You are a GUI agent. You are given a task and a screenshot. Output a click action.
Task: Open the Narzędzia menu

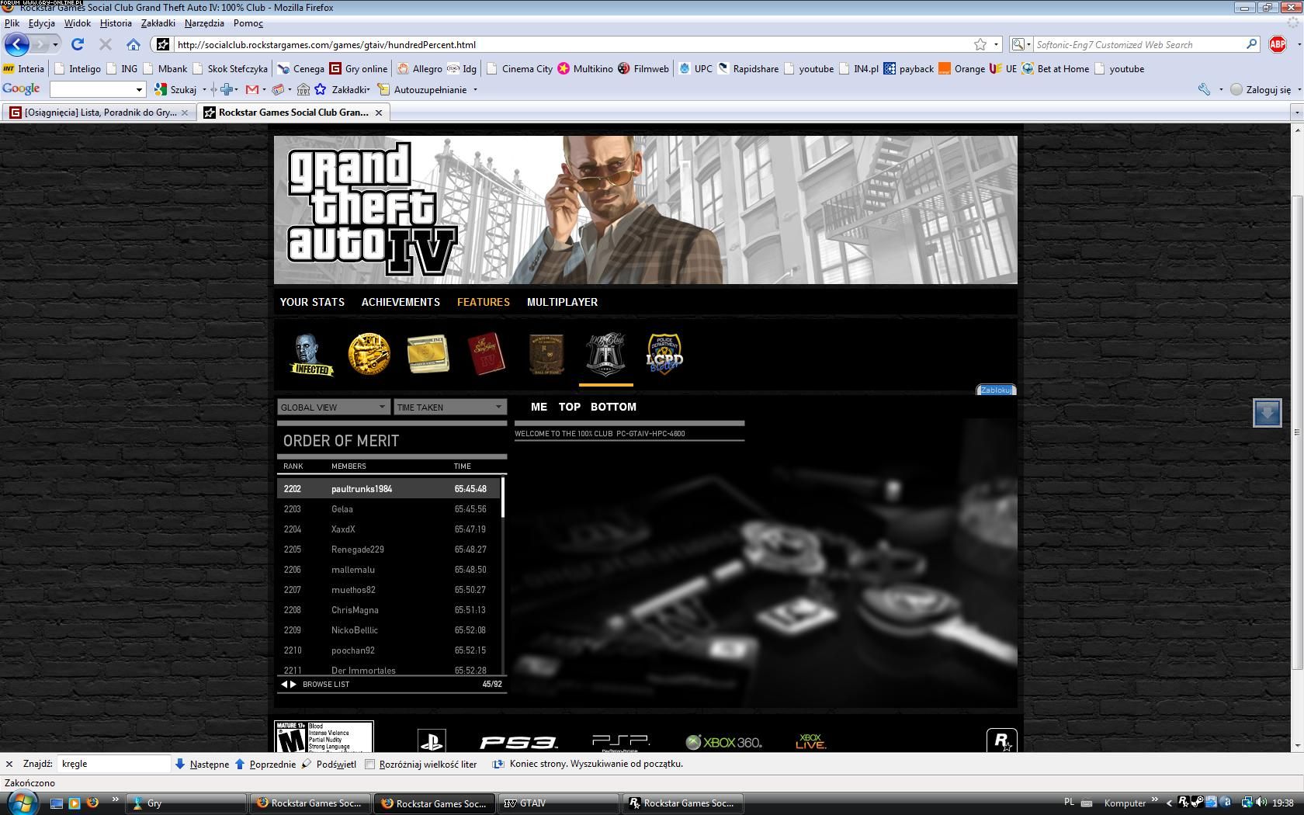[204, 23]
